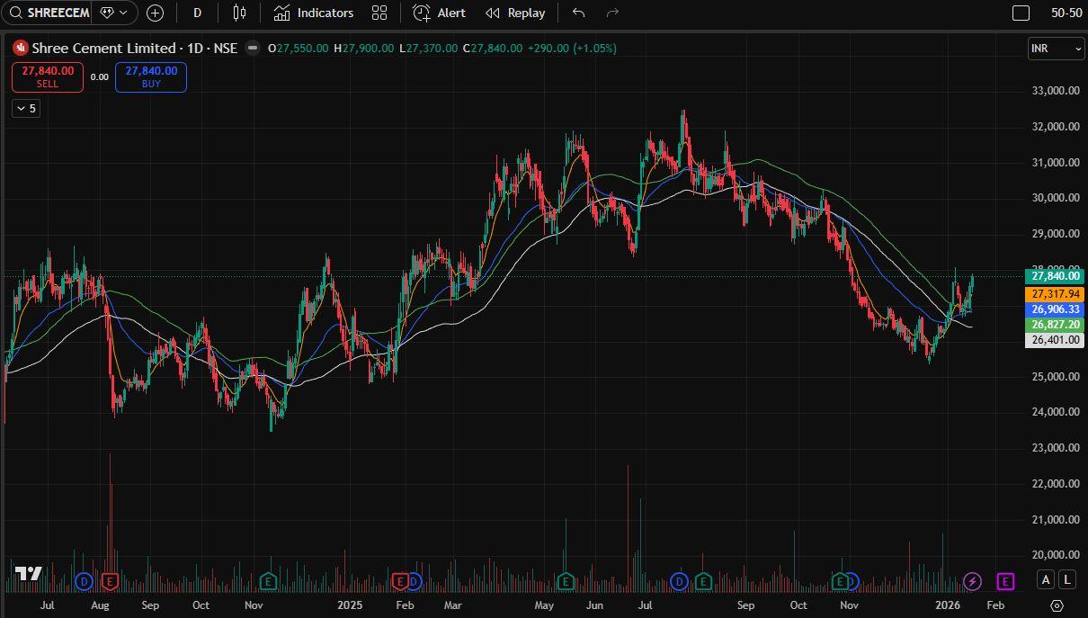The height and width of the screenshot is (618, 1088).
Task: Toggle the A auto-scale button
Action: point(1046,580)
